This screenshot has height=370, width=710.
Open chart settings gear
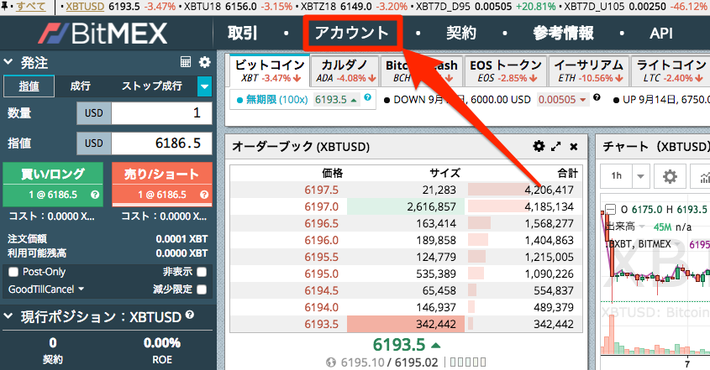670,176
